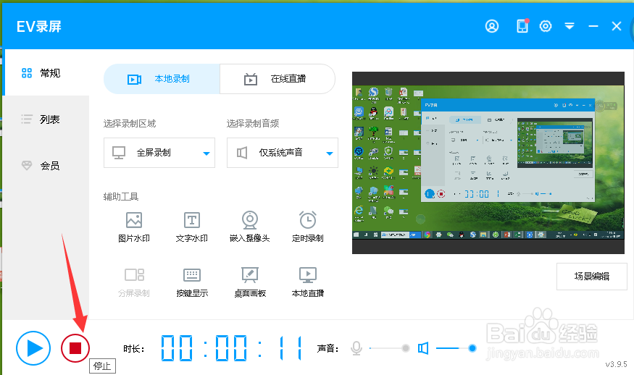Image resolution: width=634 pixels, height=375 pixels.
Task: Toggle the microphone icon
Action: [x=356, y=348]
